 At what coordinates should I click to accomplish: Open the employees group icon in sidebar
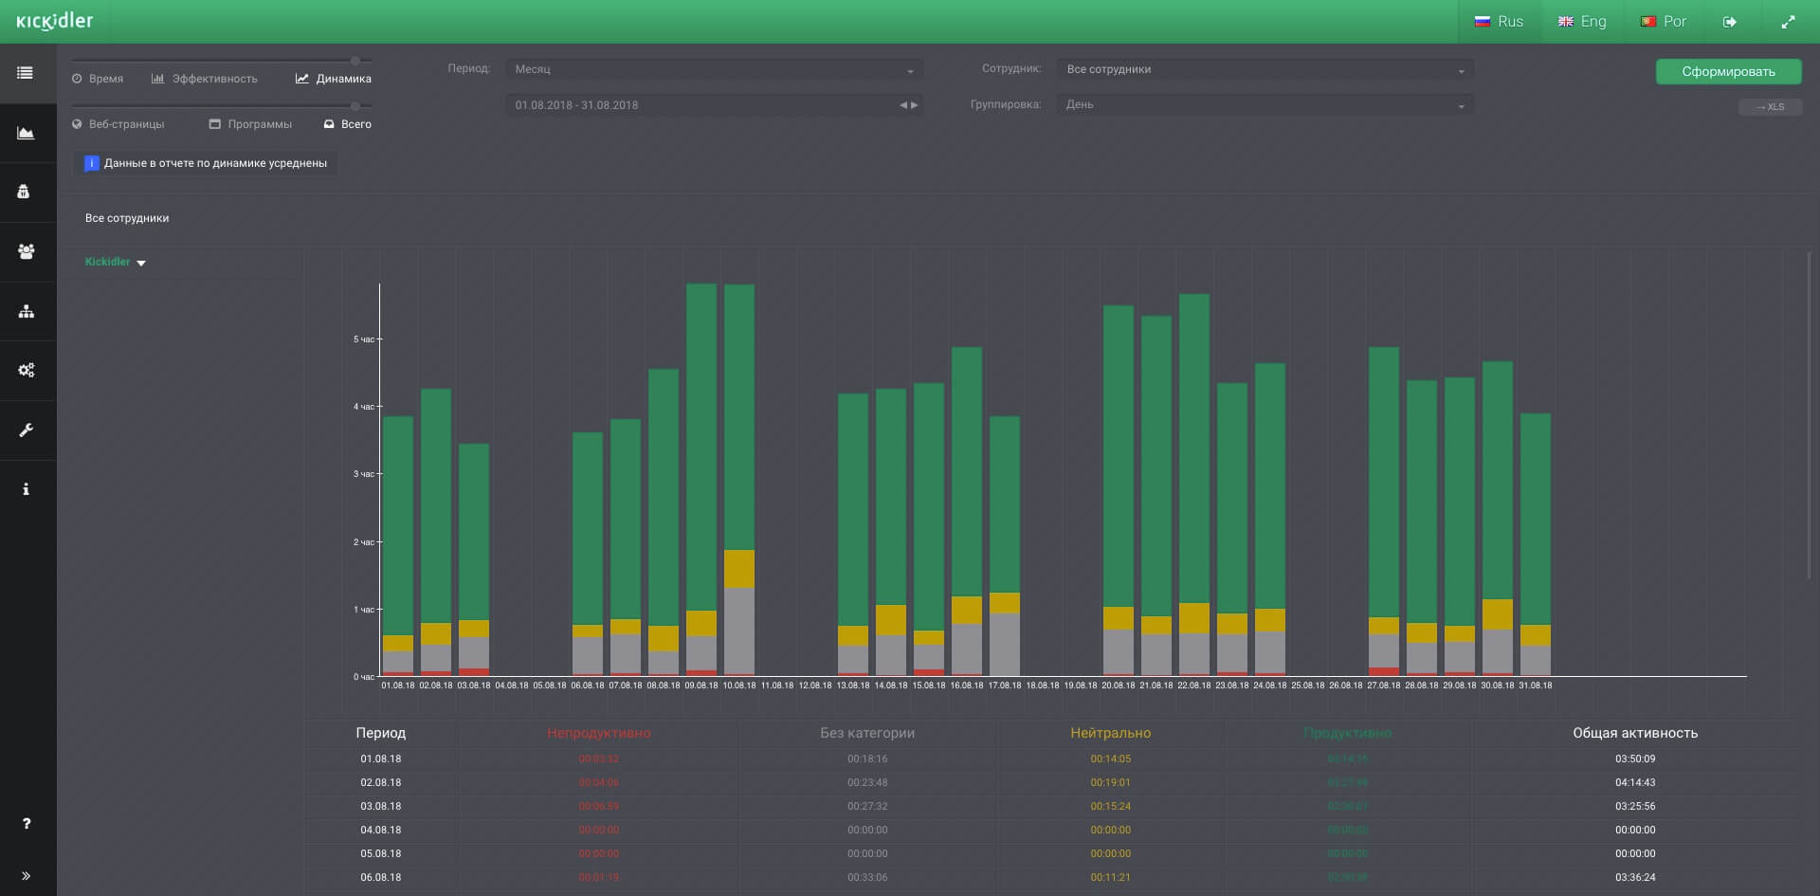[26, 251]
